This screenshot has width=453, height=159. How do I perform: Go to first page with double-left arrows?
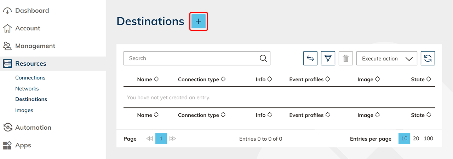pos(149,139)
